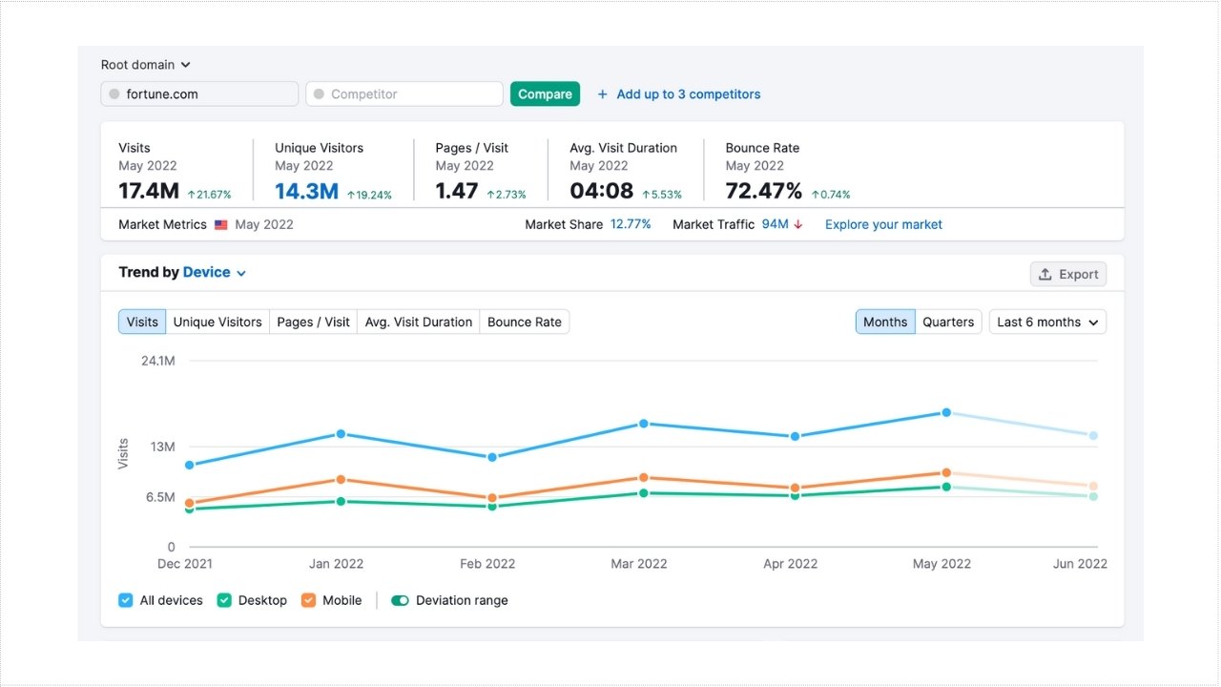This screenshot has height=687, width=1221.
Task: Uncheck the All devices checkbox
Action: tap(126, 600)
